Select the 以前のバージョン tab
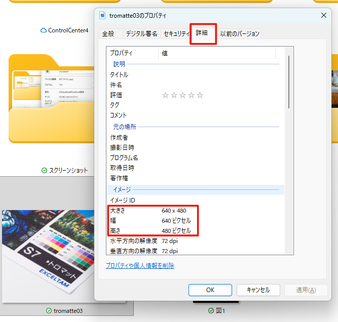The width and height of the screenshot is (338, 322). click(240, 34)
